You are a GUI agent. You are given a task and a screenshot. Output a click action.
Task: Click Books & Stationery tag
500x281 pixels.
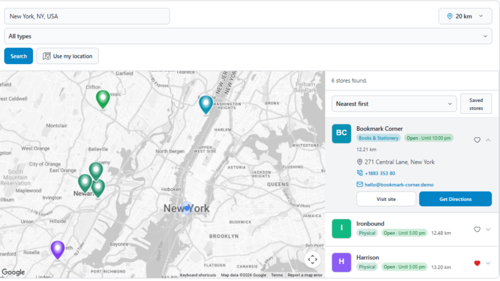pos(378,138)
